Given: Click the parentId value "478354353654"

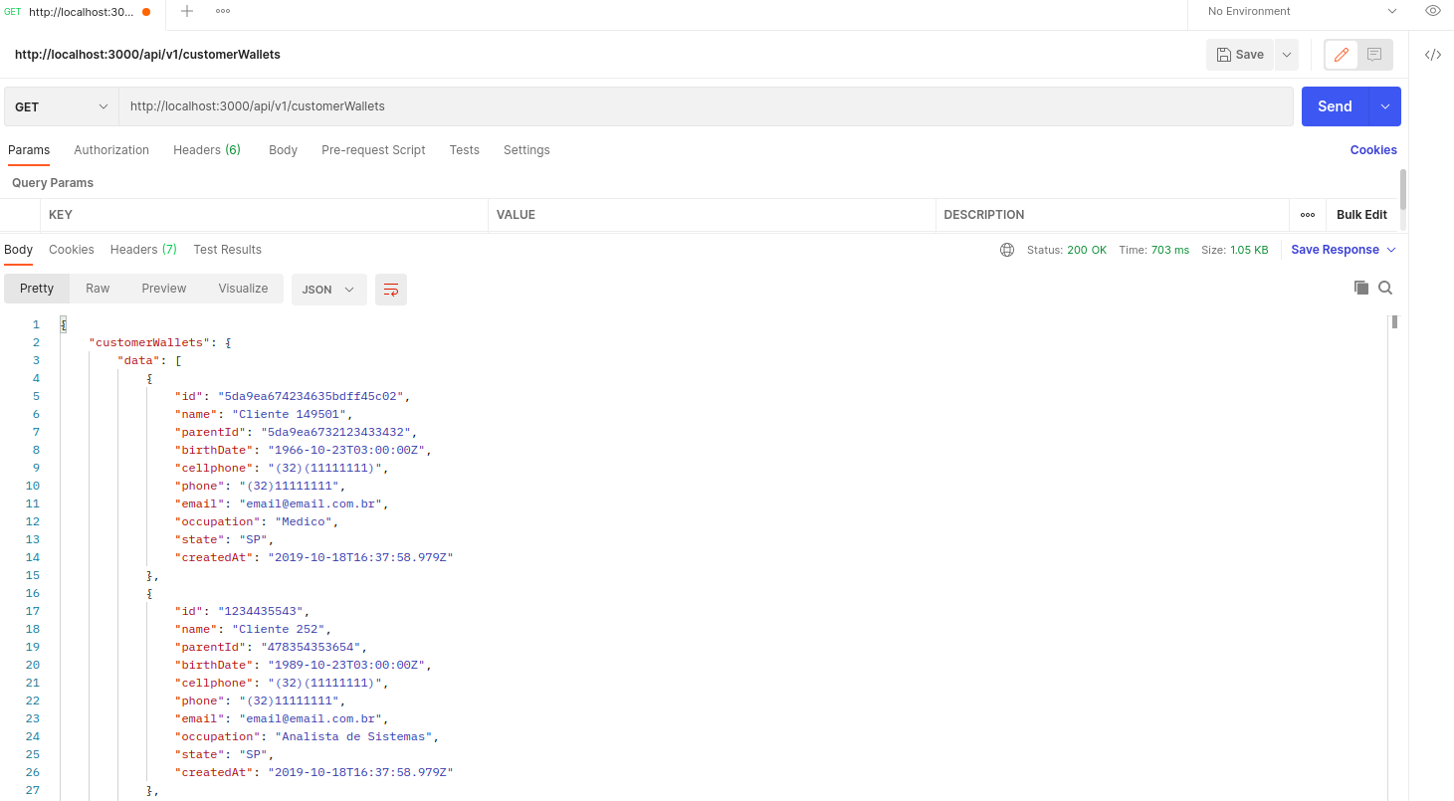Looking at the screenshot, I should [x=311, y=647].
